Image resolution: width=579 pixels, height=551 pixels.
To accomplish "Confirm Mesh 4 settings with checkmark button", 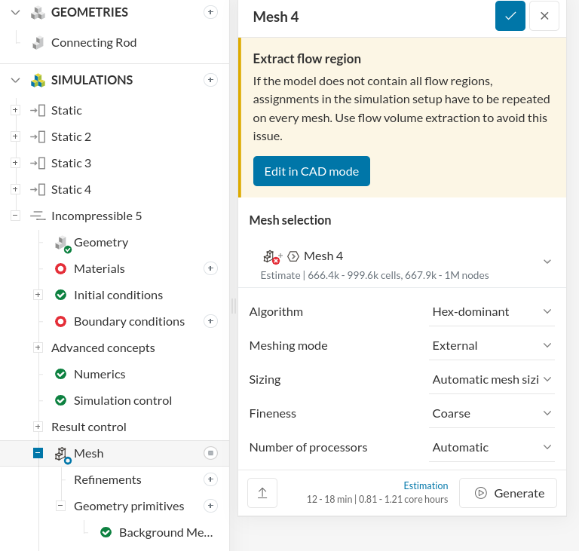I will point(510,16).
